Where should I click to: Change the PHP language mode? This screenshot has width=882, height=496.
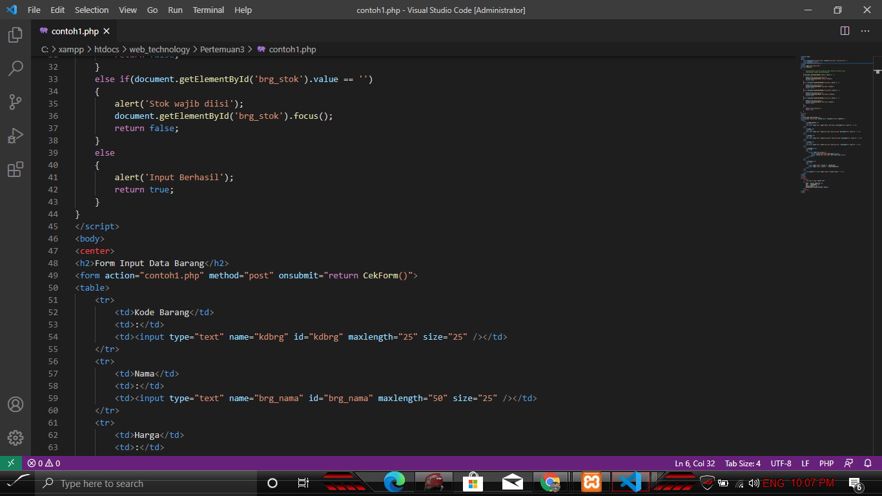pyautogui.click(x=826, y=463)
